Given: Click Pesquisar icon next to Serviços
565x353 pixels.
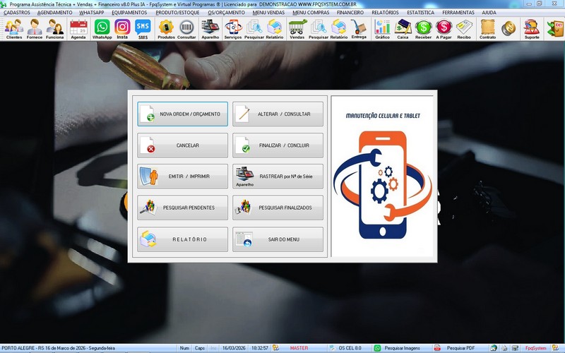Looking at the screenshot, I should point(254,29).
